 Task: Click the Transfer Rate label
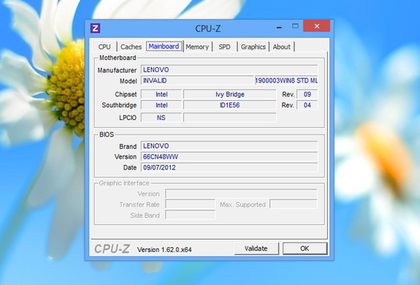pyautogui.click(x=139, y=205)
